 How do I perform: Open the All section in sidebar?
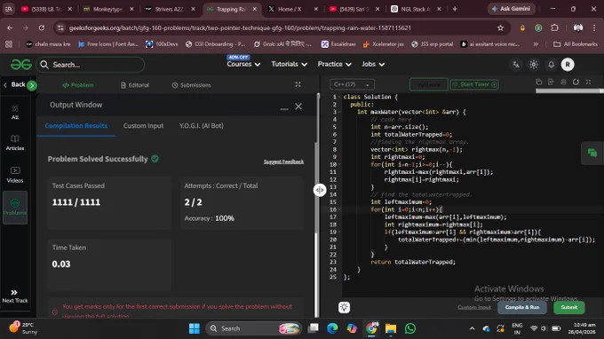[x=14, y=113]
